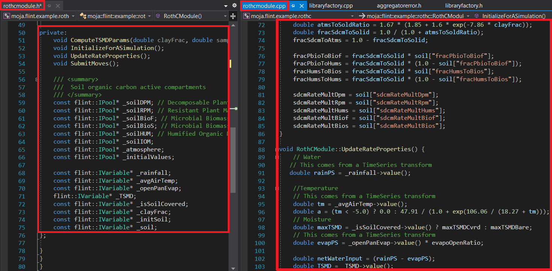This screenshot has width=552, height=271.
Task: Click the class icon beside moja::flint::example::rot
Action: pyautogui.click(x=82, y=16)
